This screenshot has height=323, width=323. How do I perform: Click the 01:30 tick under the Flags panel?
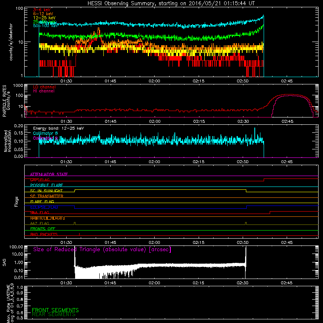click(x=66, y=243)
